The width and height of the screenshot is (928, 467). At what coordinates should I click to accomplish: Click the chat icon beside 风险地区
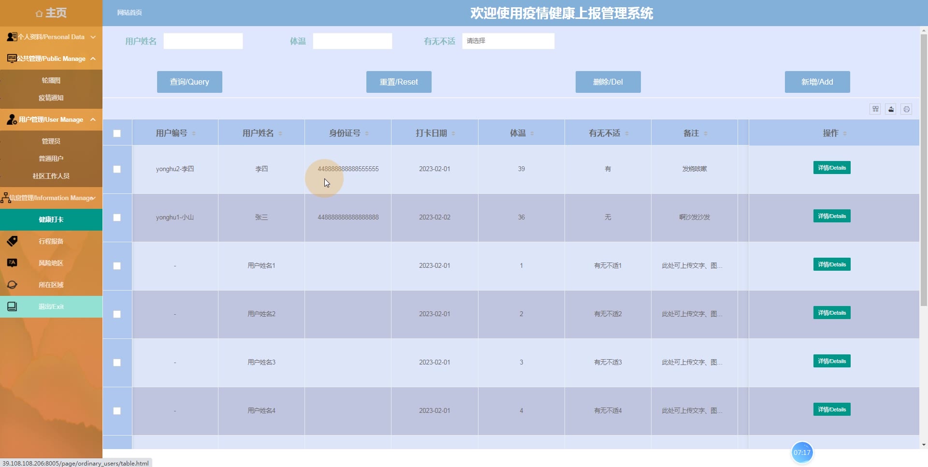click(x=12, y=263)
